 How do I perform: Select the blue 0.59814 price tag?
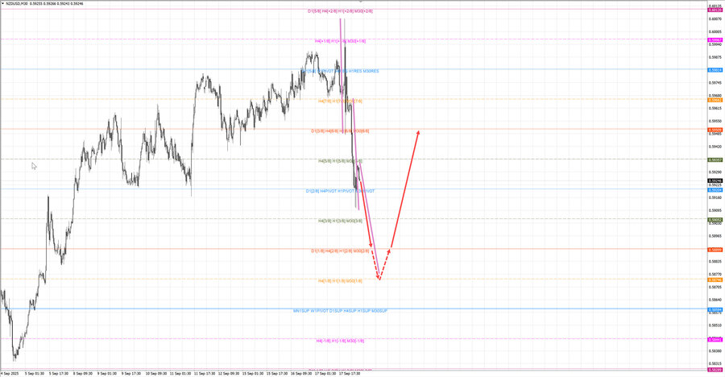pos(715,70)
